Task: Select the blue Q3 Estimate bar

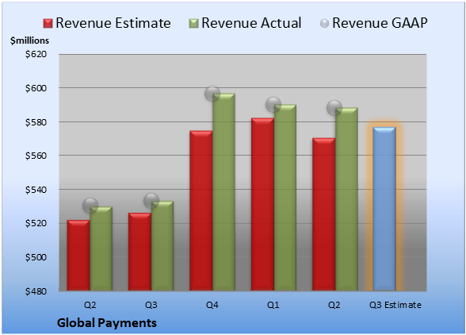Action: click(x=384, y=209)
